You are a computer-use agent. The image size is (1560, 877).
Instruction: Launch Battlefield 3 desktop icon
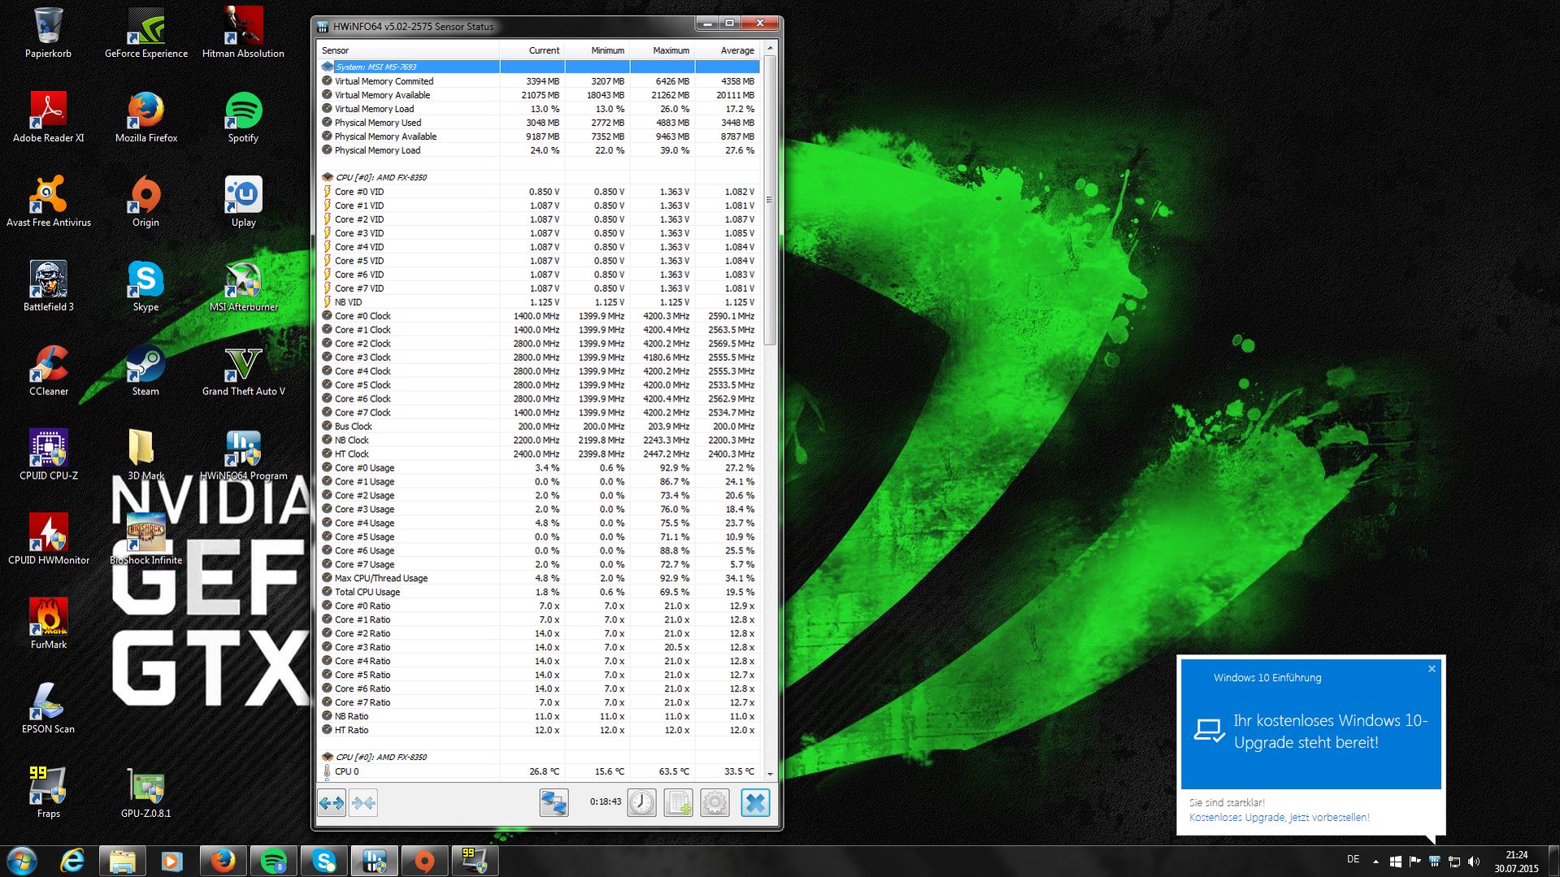[x=48, y=287]
